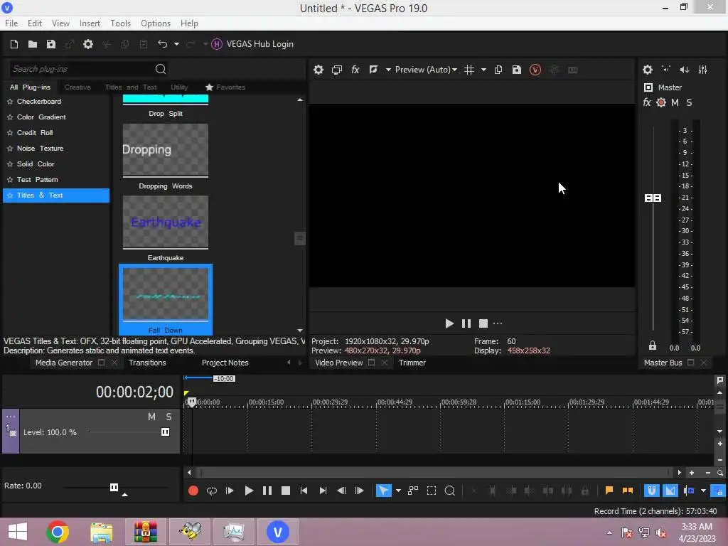728x546 pixels.
Task: Open the Normal edit tool dropdown arrow
Action: 398,491
